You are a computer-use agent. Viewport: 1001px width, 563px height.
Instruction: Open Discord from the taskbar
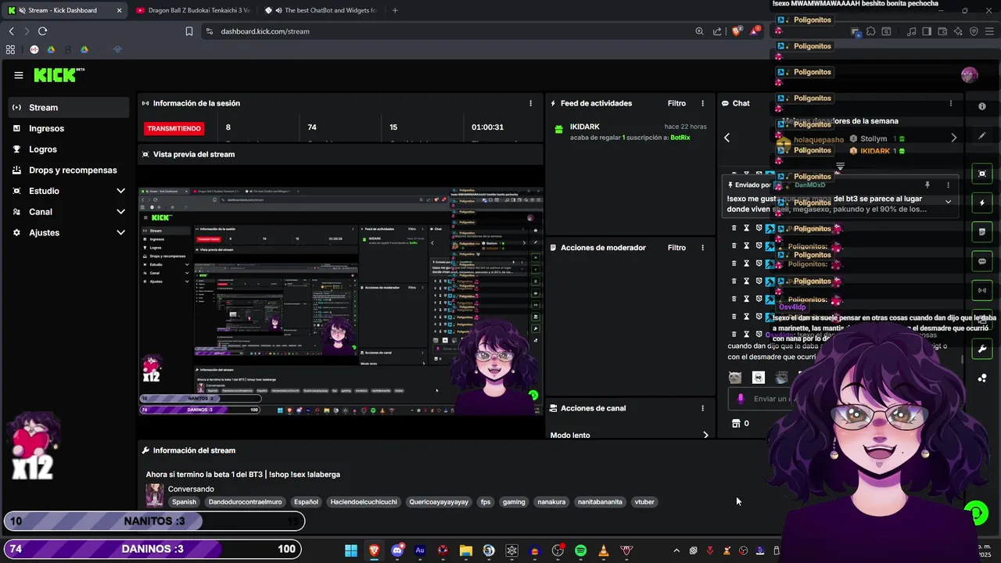pyautogui.click(x=397, y=550)
